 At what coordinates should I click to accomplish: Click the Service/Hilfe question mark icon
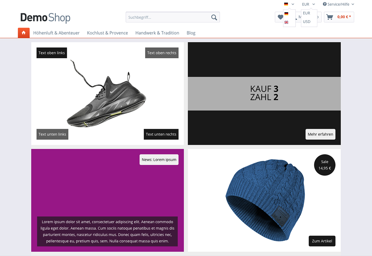point(325,4)
